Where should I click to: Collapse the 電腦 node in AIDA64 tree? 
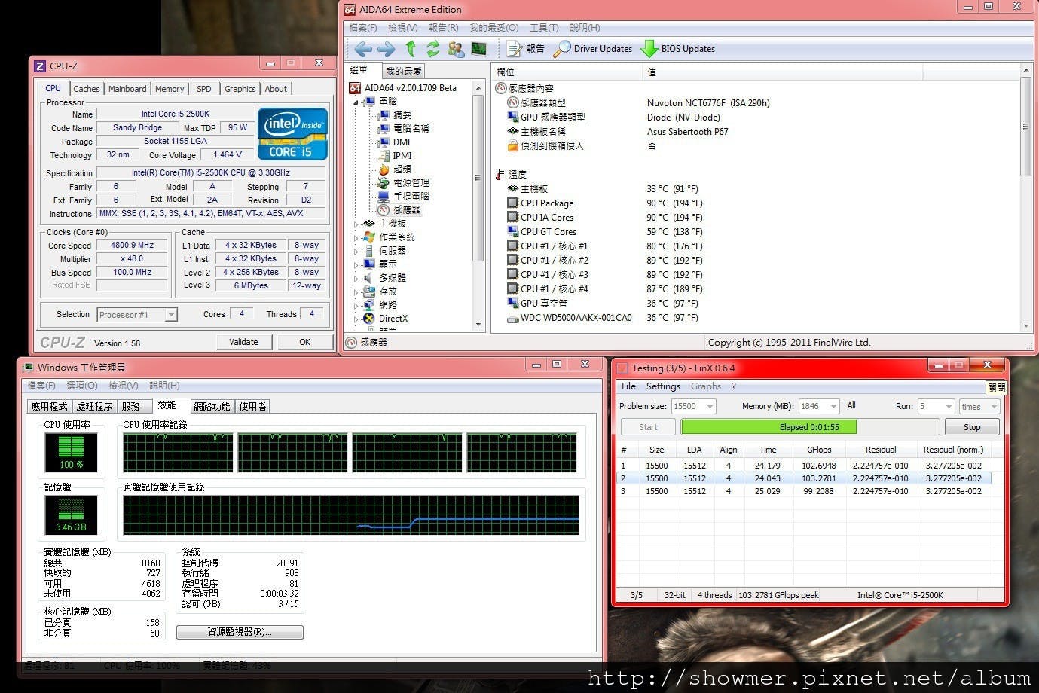click(356, 102)
